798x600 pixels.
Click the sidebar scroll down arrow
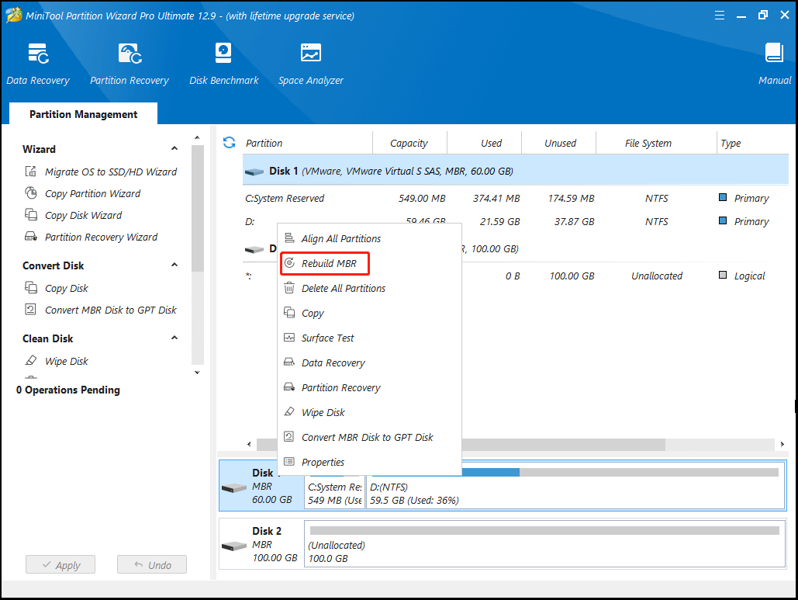click(198, 373)
